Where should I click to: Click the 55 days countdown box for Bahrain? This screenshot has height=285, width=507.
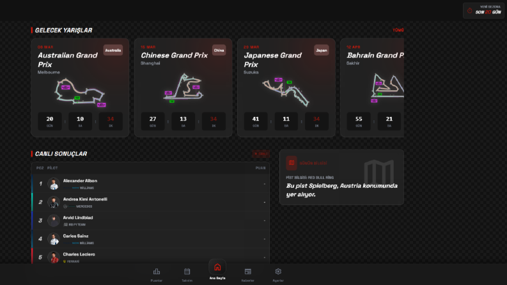(x=359, y=121)
